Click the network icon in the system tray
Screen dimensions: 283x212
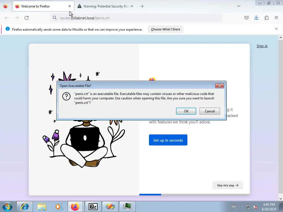click(248, 207)
